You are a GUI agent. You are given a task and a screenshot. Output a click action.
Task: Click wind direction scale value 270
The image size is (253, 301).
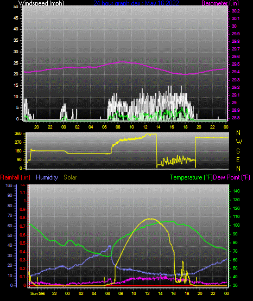18,143
